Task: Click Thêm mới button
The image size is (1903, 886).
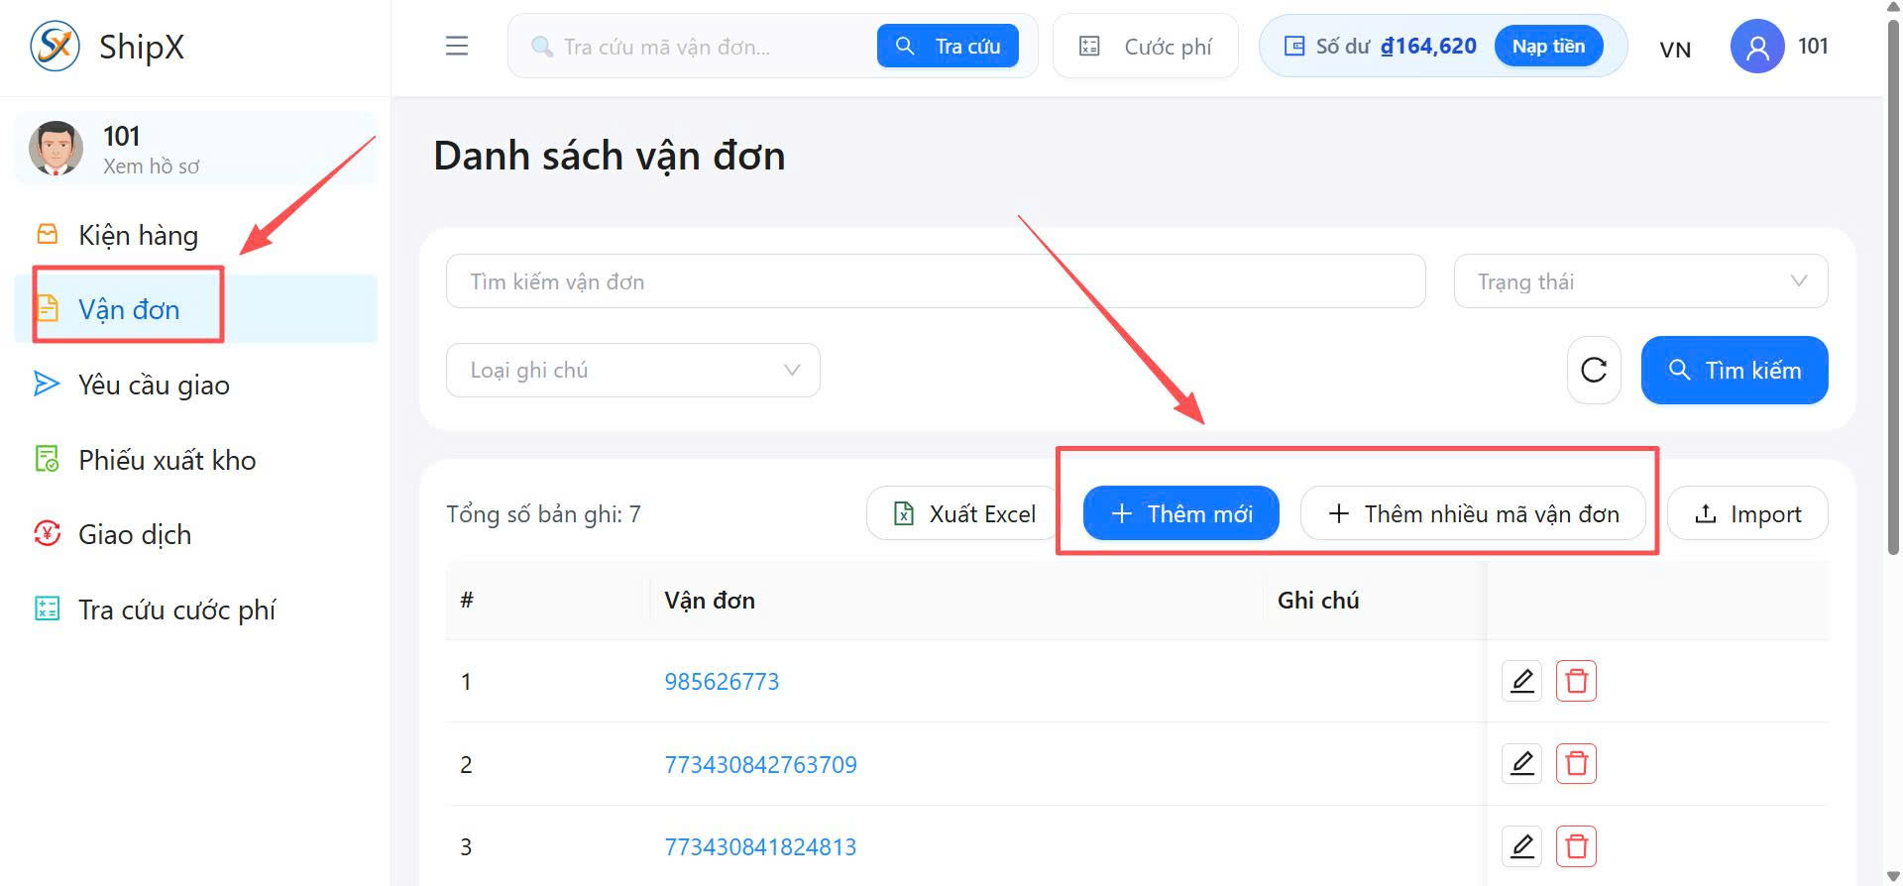Action: [x=1181, y=513]
